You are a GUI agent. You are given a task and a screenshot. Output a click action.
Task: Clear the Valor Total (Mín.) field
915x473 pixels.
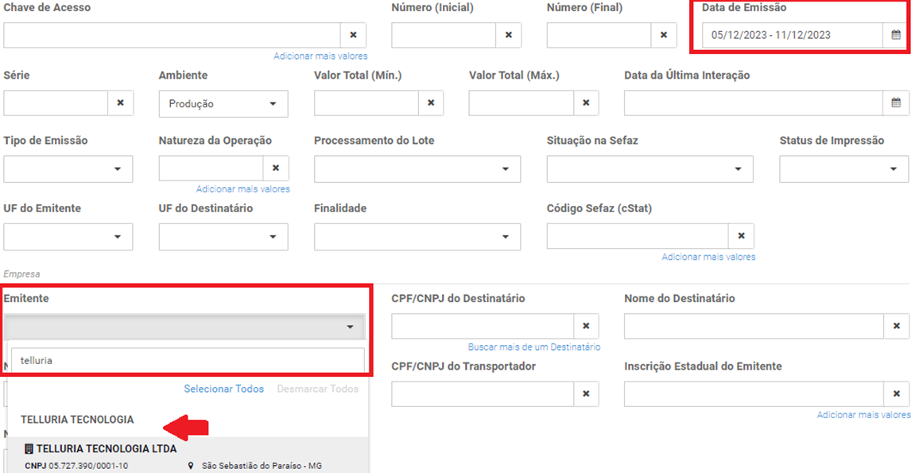coord(431,103)
